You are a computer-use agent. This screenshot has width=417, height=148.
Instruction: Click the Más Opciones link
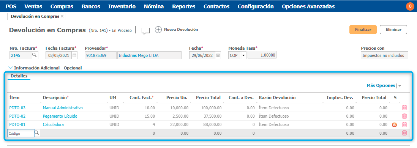(x=381, y=85)
